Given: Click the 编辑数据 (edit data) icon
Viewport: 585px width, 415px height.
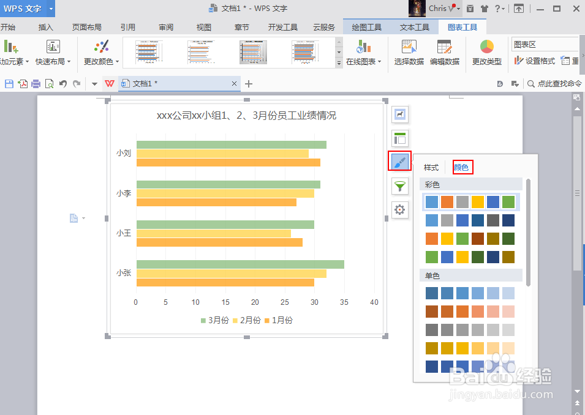Looking at the screenshot, I should 444,52.
